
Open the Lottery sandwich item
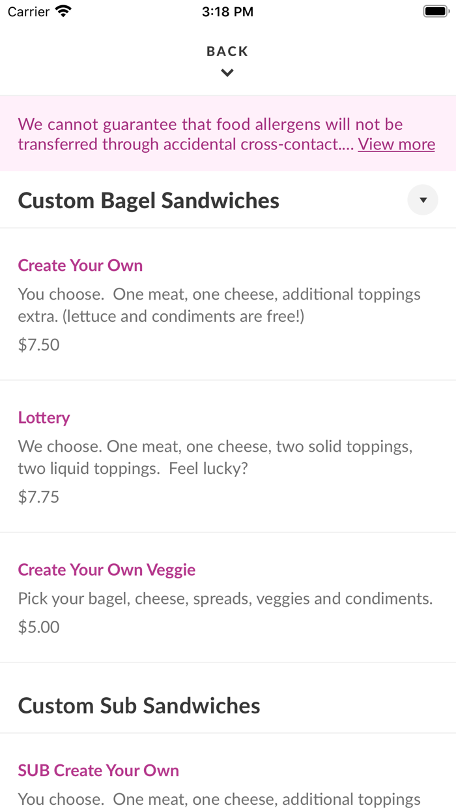(x=44, y=417)
